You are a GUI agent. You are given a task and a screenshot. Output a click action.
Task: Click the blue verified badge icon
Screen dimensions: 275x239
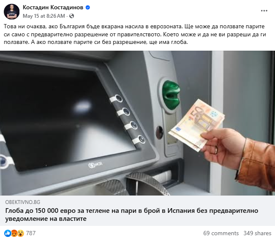coord(88,8)
